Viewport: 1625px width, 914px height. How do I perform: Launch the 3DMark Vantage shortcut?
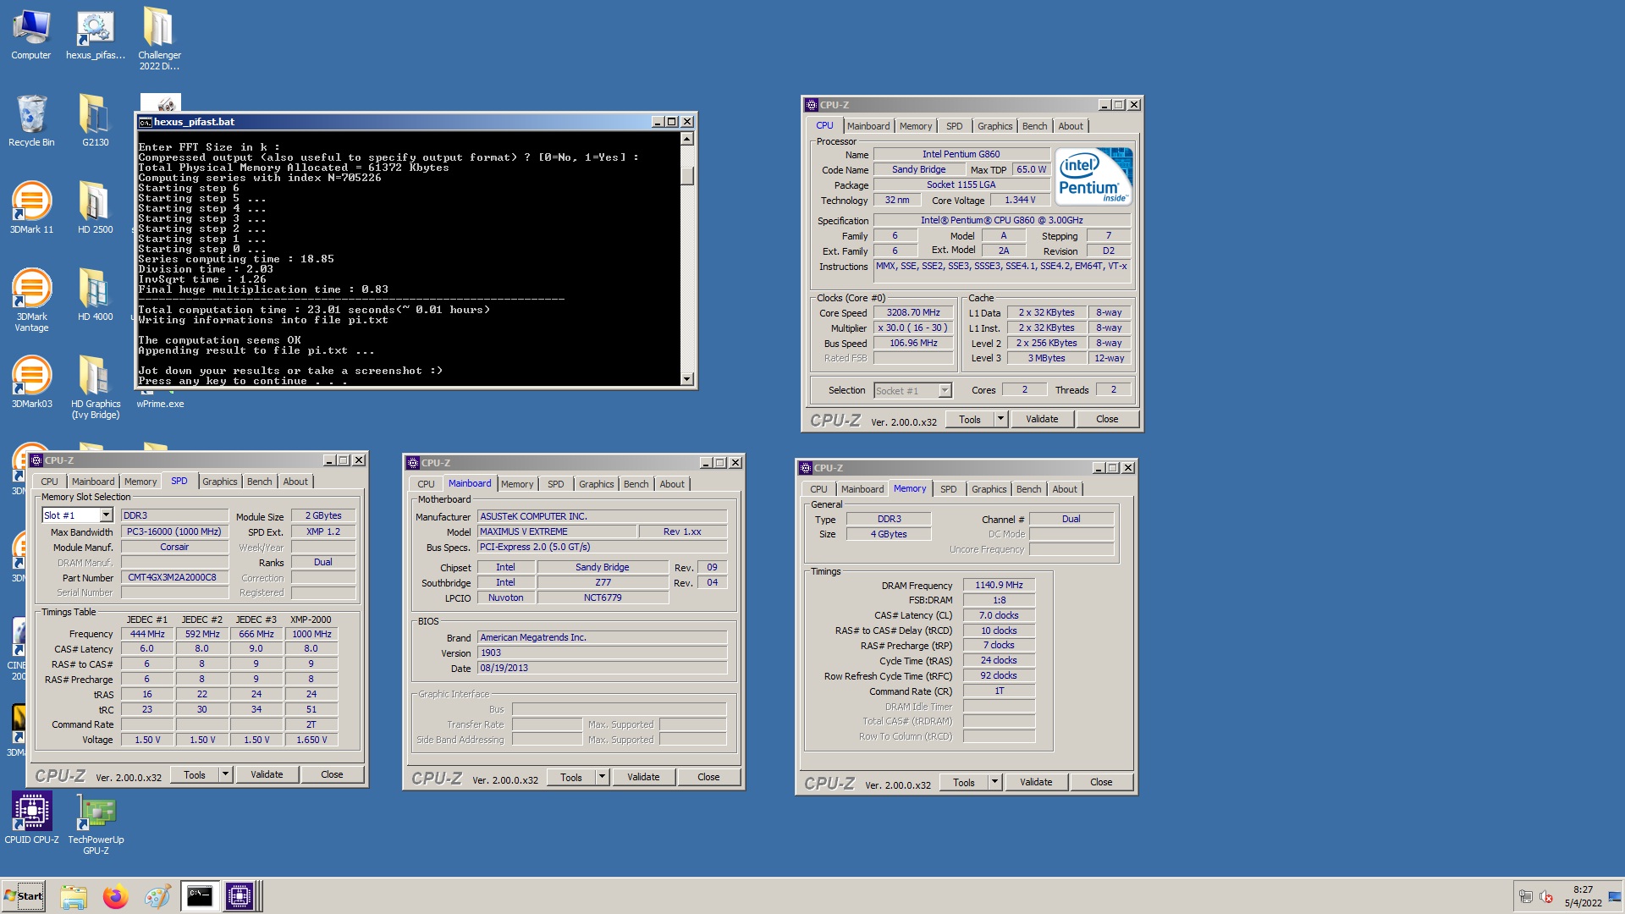pos(31,299)
